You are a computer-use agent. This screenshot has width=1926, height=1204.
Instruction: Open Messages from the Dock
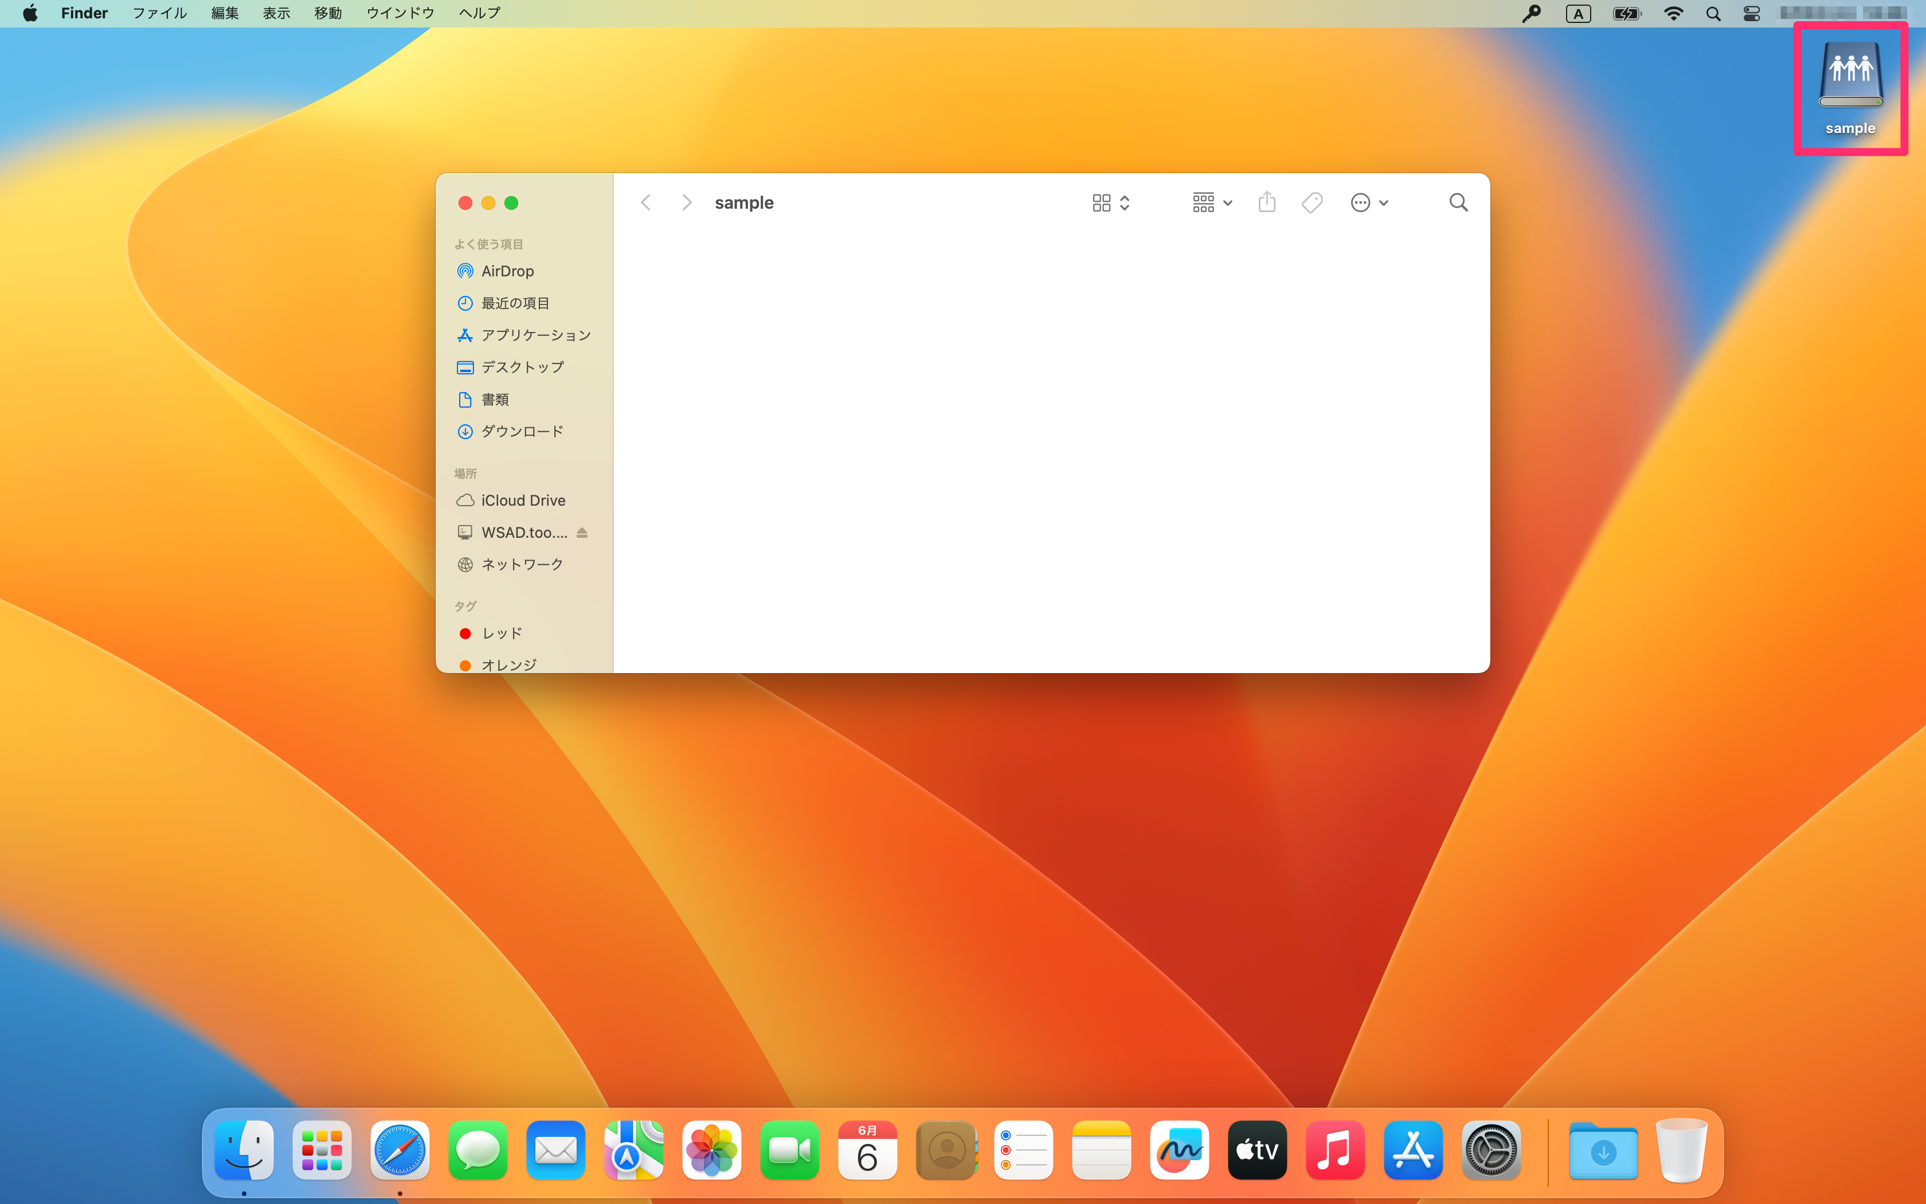click(x=478, y=1151)
